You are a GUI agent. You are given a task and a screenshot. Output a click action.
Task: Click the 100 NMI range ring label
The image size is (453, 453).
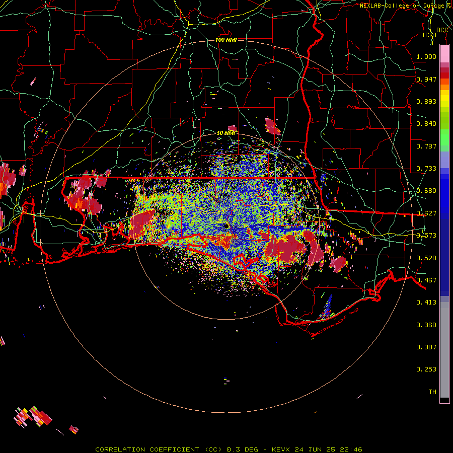click(226, 40)
